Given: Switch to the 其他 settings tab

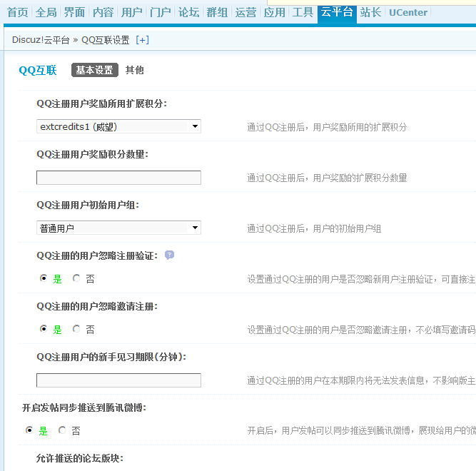Looking at the screenshot, I should 134,70.
